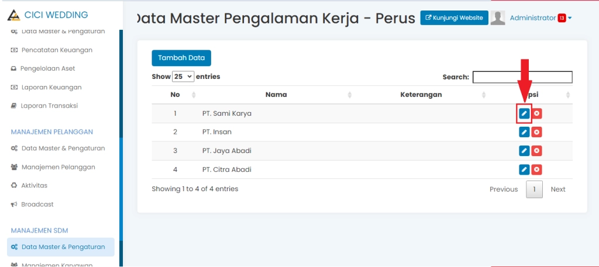Sort the table by Keterangan column
The width and height of the screenshot is (599, 267).
(421, 95)
